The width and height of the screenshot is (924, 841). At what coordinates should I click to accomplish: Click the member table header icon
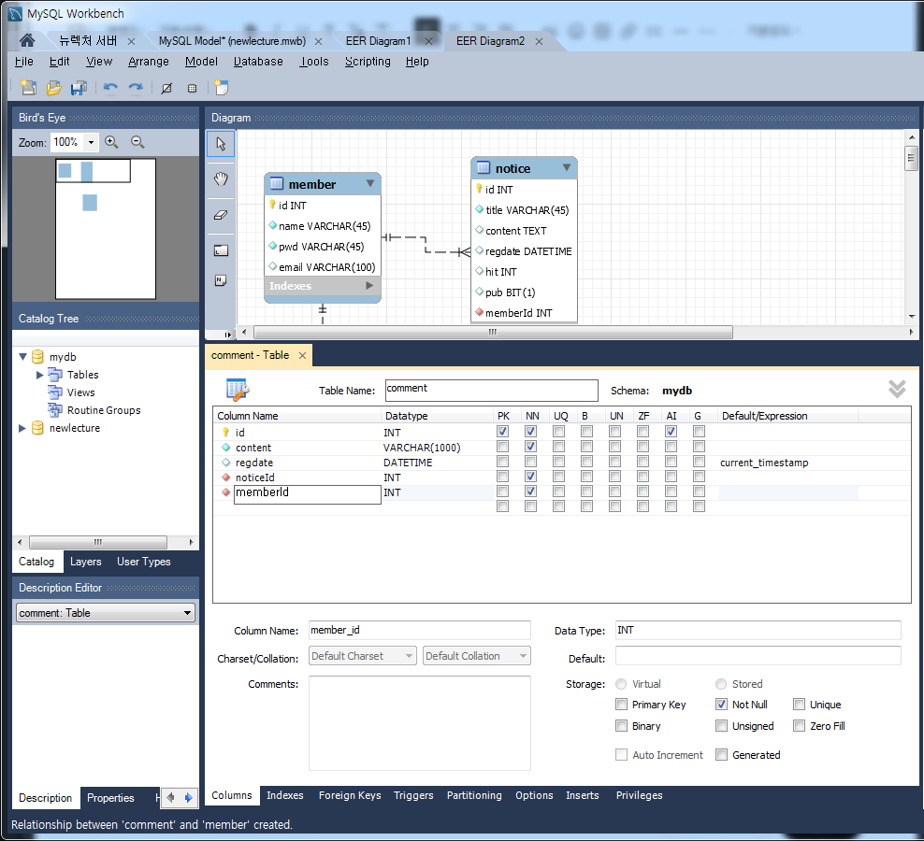(277, 184)
